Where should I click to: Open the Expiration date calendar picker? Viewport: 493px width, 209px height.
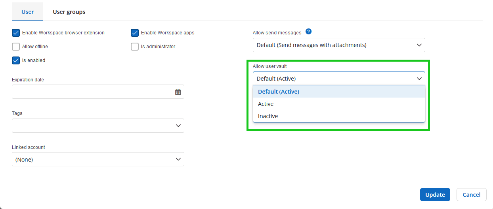(x=178, y=92)
